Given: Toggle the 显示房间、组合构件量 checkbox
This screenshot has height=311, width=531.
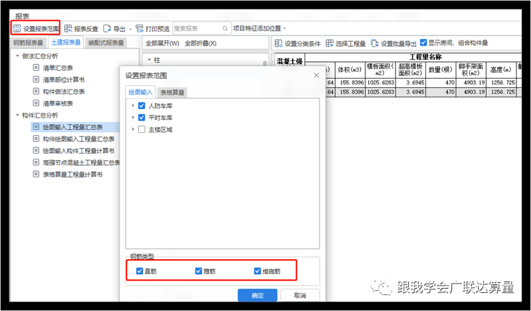Looking at the screenshot, I should click(423, 43).
